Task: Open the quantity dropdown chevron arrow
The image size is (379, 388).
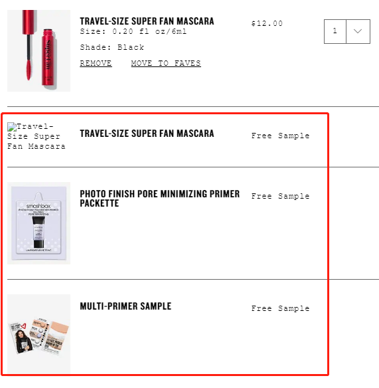Action: 358,31
